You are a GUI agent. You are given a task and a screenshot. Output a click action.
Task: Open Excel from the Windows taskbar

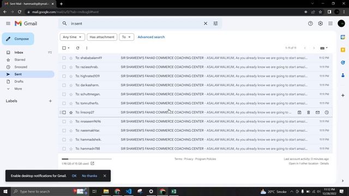(173, 191)
